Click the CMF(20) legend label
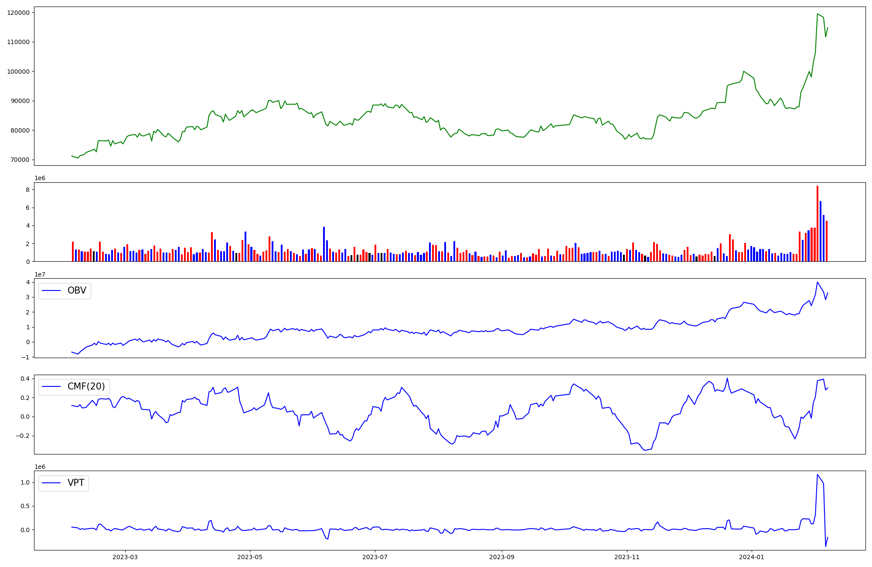The image size is (872, 567). [86, 386]
